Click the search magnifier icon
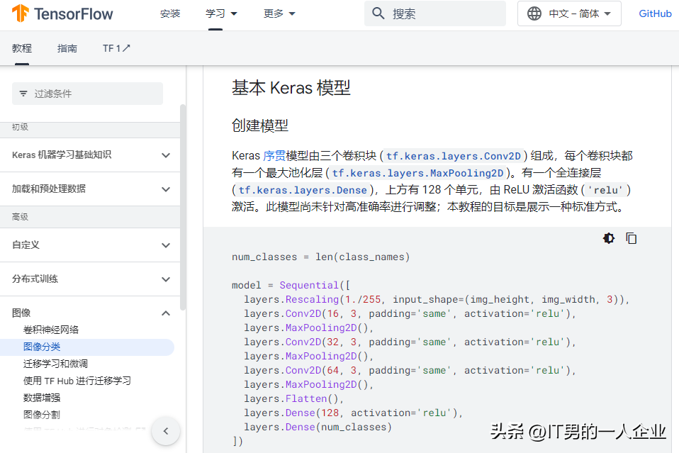Viewport: 679px width, 453px height. coord(378,13)
